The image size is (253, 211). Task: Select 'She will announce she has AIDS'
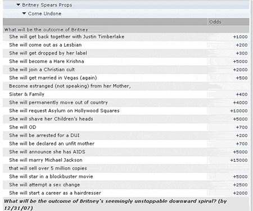point(47,152)
